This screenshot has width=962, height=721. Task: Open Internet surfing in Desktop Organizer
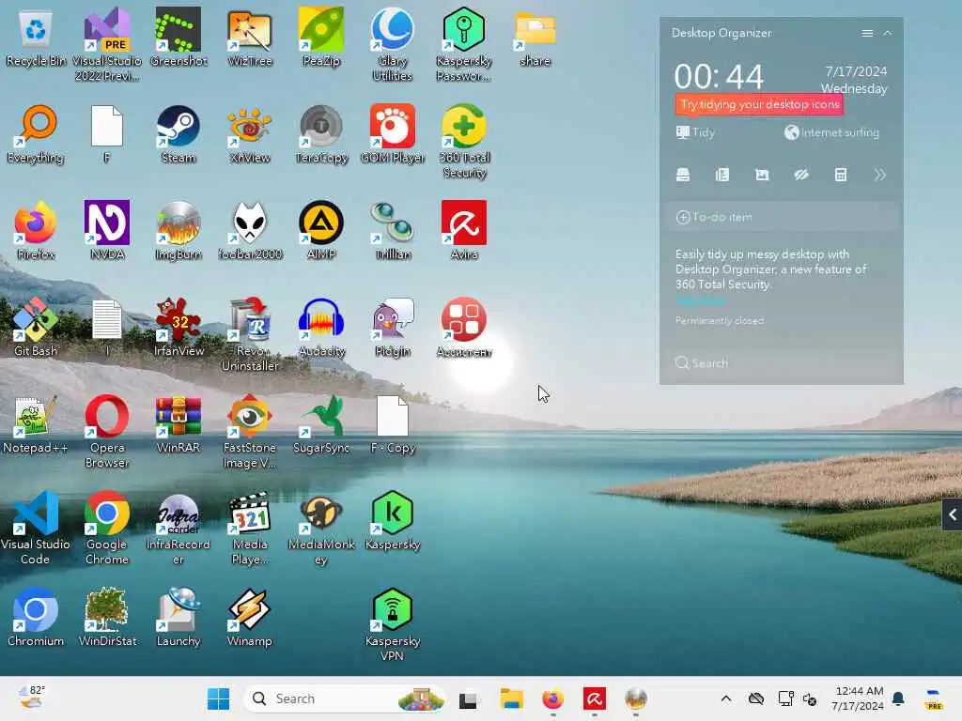[832, 132]
